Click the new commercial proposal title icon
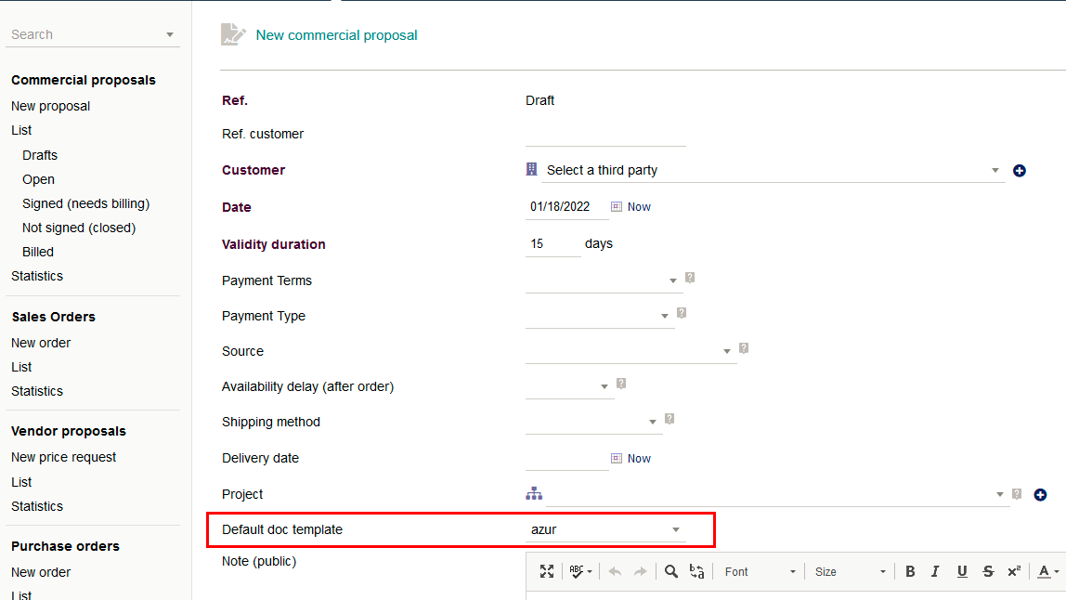The height and width of the screenshot is (600, 1066). 232,34
